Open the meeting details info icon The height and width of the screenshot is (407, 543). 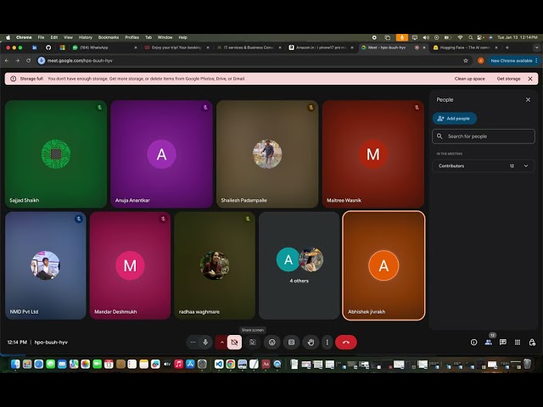473,342
